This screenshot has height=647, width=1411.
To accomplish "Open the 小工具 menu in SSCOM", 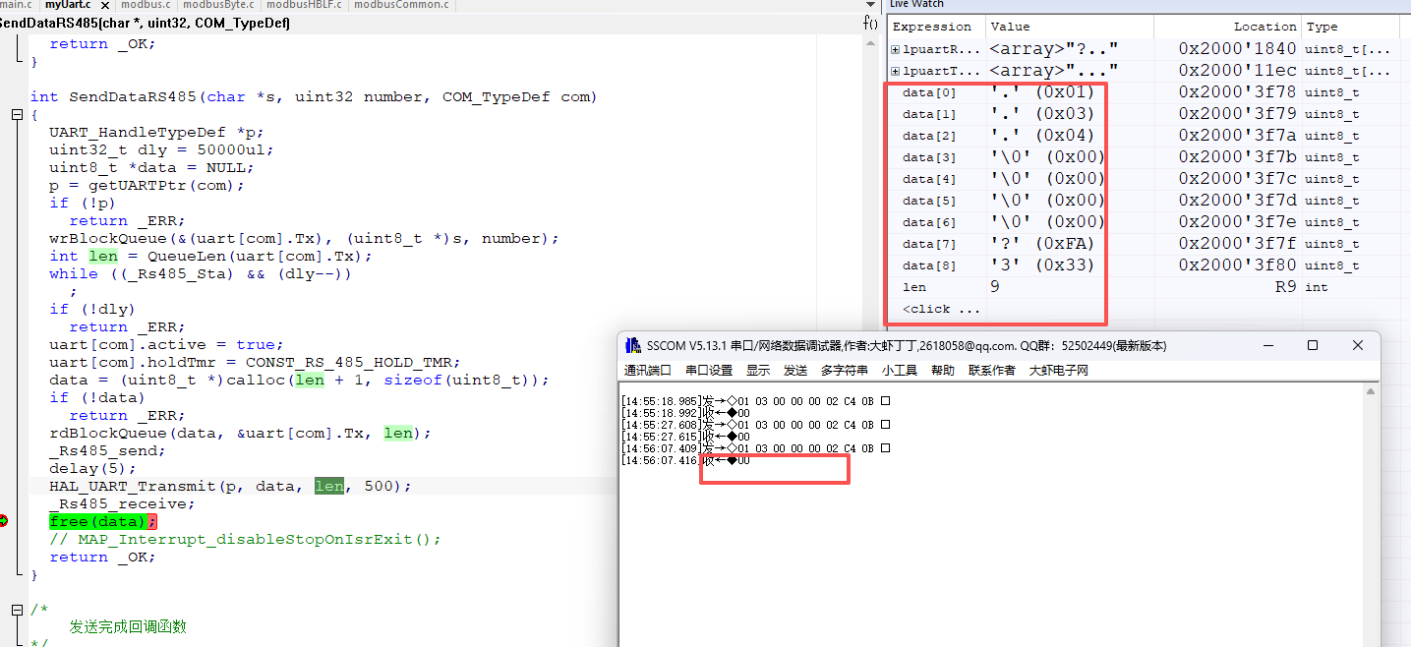I will pos(899,371).
